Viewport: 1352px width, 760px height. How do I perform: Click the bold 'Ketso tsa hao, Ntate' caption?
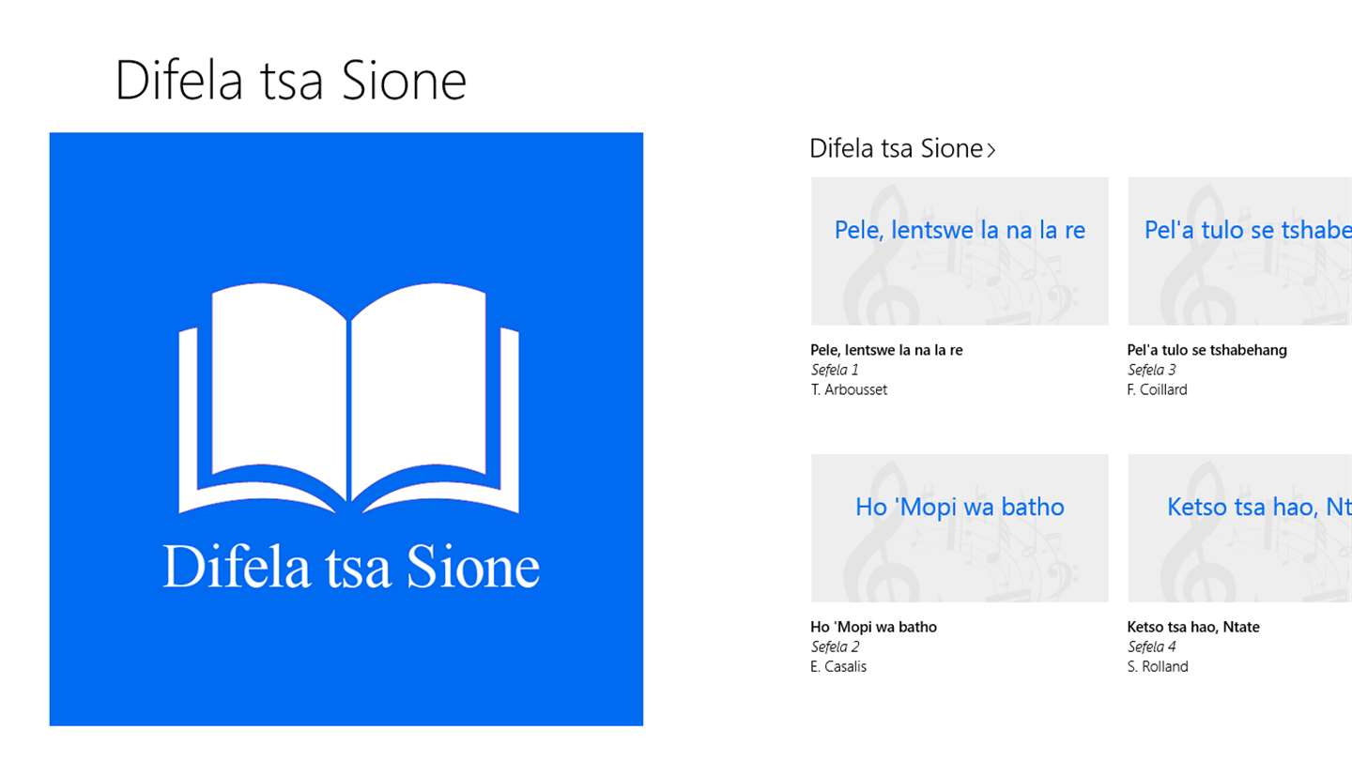[x=1192, y=627]
